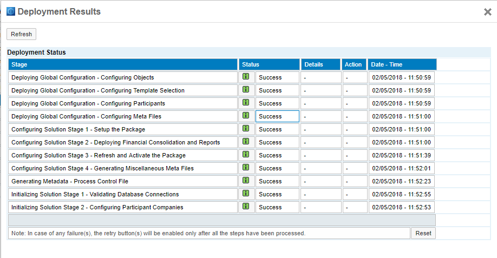Image resolution: width=497 pixels, height=258 pixels.
Task: Click the Date - Time column header
Action: pos(402,64)
